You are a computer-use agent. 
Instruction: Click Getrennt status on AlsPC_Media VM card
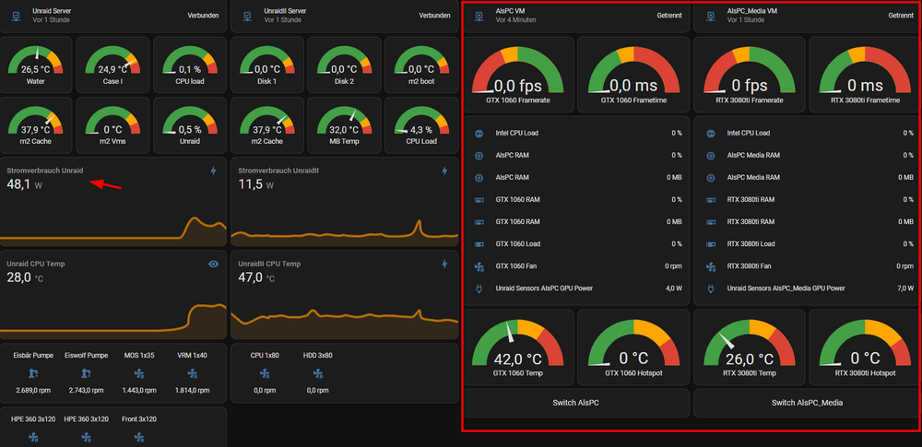(901, 16)
